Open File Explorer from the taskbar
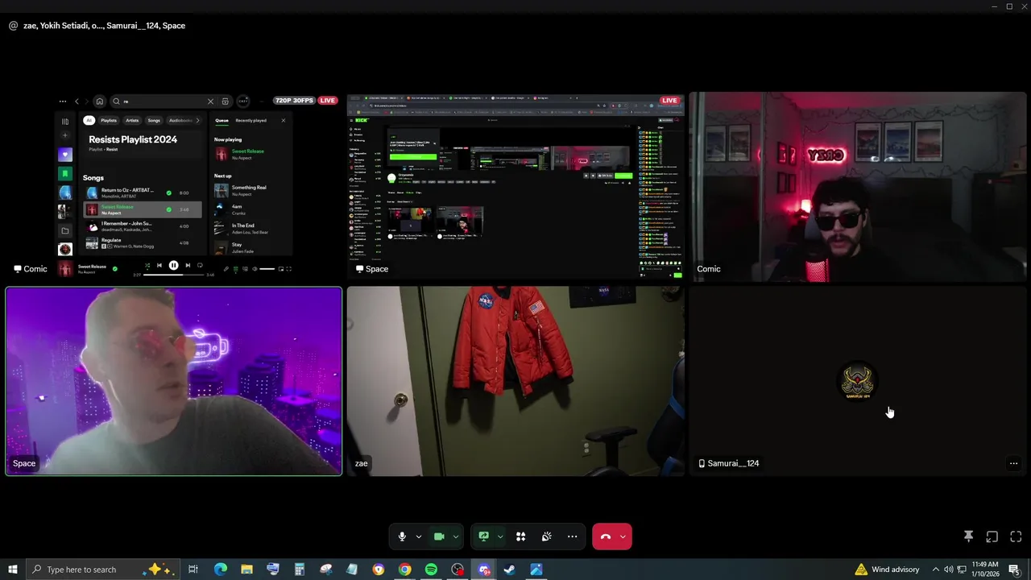 click(x=246, y=570)
